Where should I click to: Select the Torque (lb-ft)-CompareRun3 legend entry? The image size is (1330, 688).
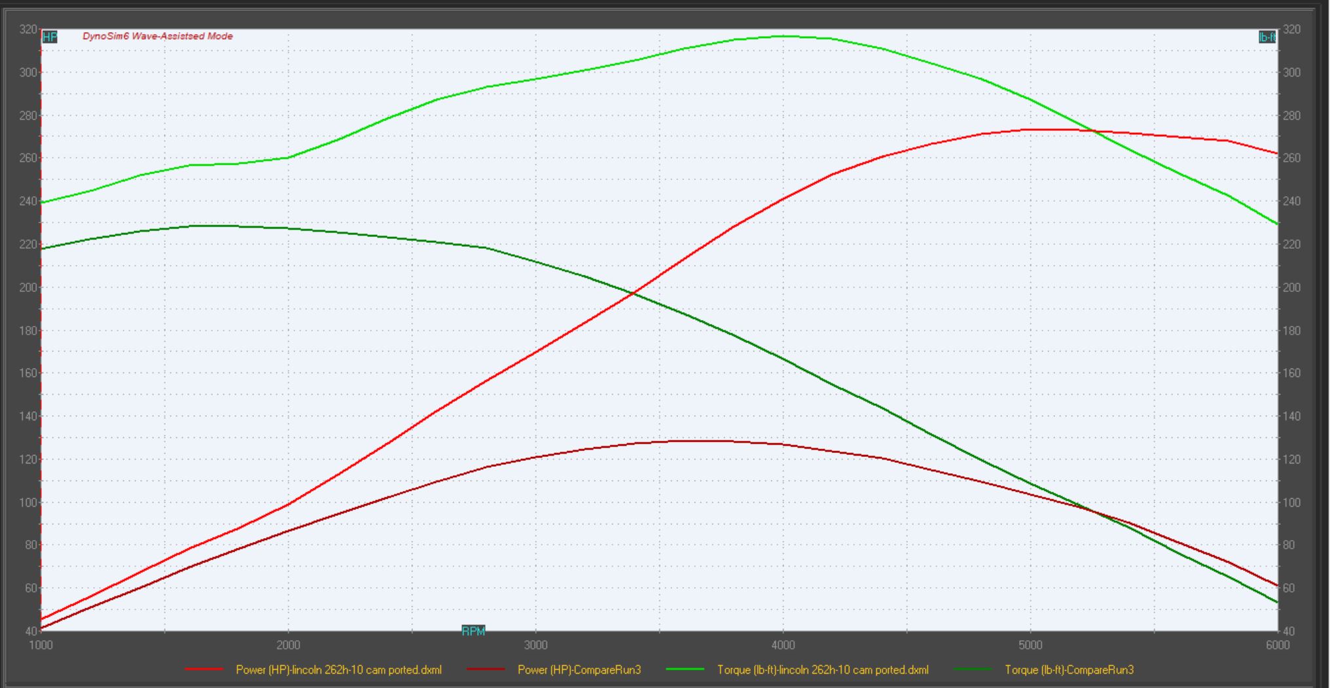click(1069, 670)
